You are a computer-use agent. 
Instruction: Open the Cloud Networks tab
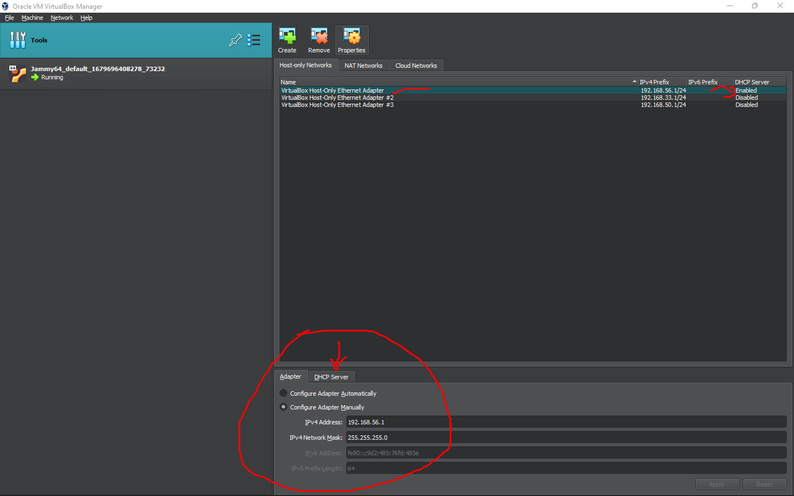click(x=416, y=65)
